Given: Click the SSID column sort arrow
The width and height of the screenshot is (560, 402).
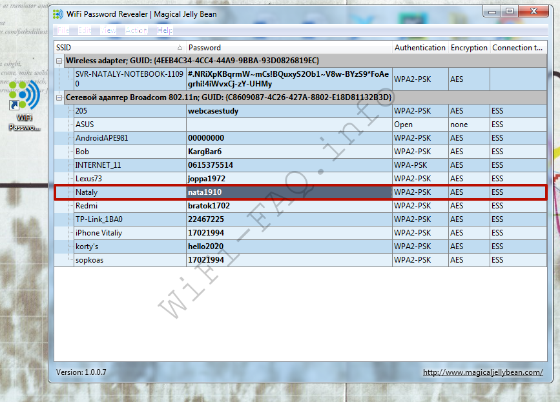Looking at the screenshot, I should (x=180, y=48).
